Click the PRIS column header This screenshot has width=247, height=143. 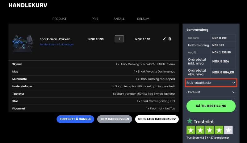click(x=95, y=19)
